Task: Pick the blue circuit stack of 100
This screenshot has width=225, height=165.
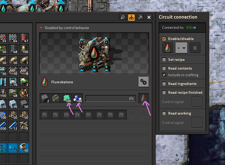Action: click(3, 115)
